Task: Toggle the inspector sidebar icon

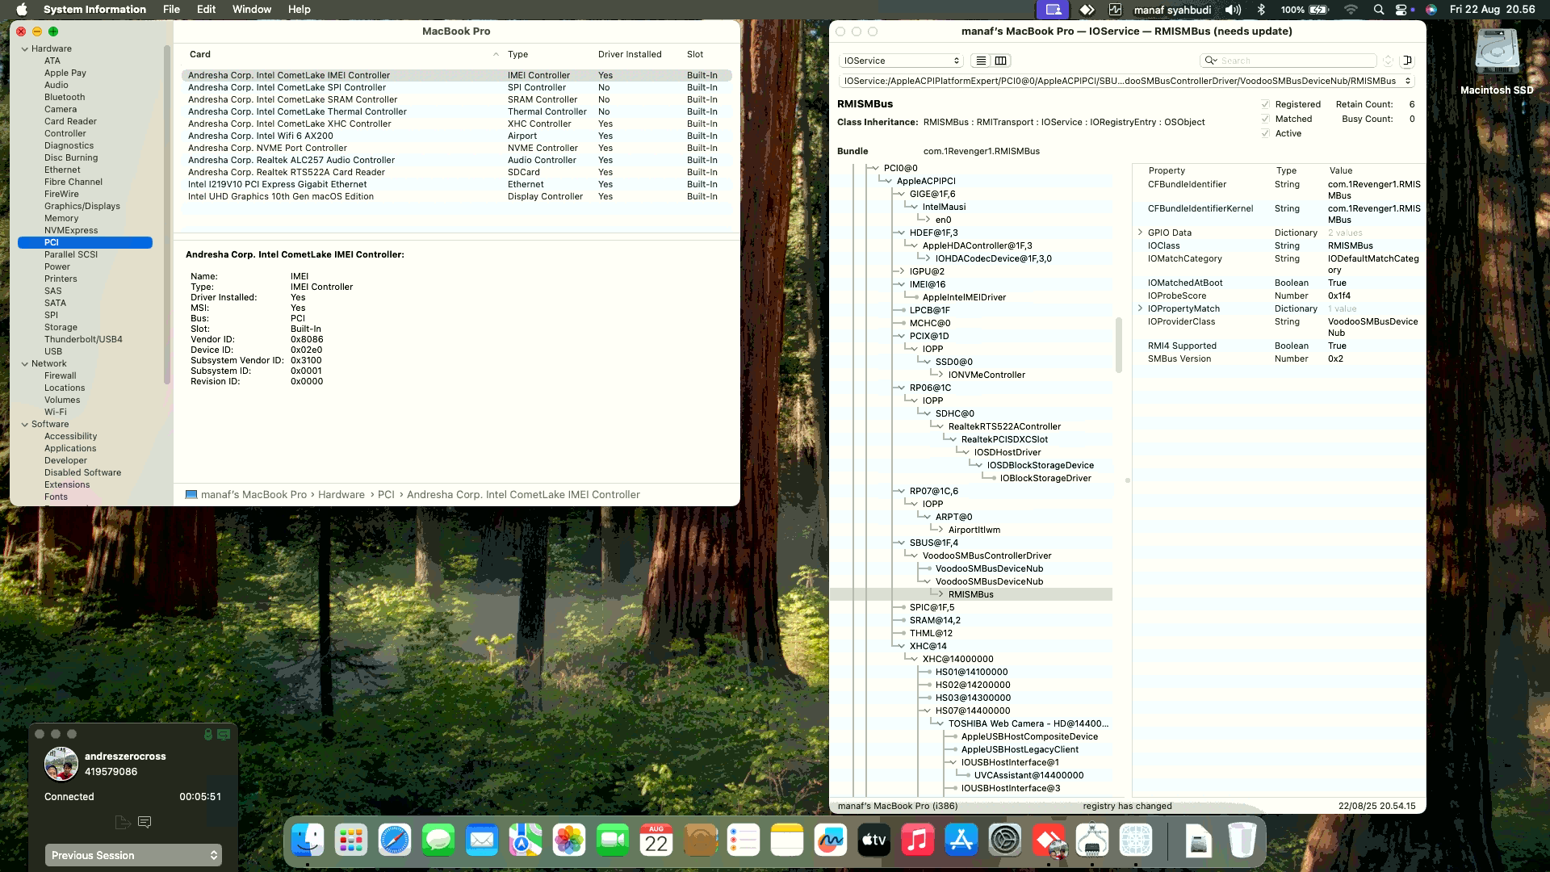Action: click(x=1407, y=61)
